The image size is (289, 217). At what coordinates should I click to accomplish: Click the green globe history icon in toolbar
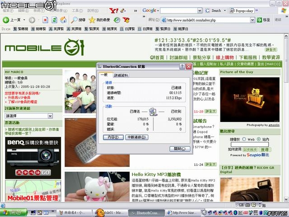point(117,20)
